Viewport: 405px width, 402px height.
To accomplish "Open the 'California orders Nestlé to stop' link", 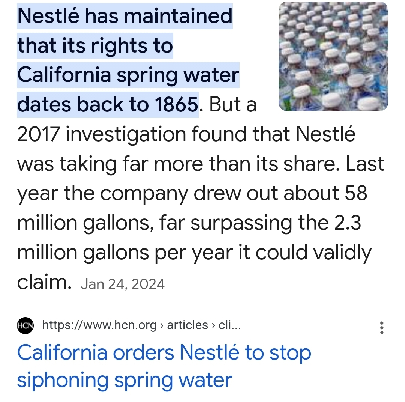I will tap(164, 353).
